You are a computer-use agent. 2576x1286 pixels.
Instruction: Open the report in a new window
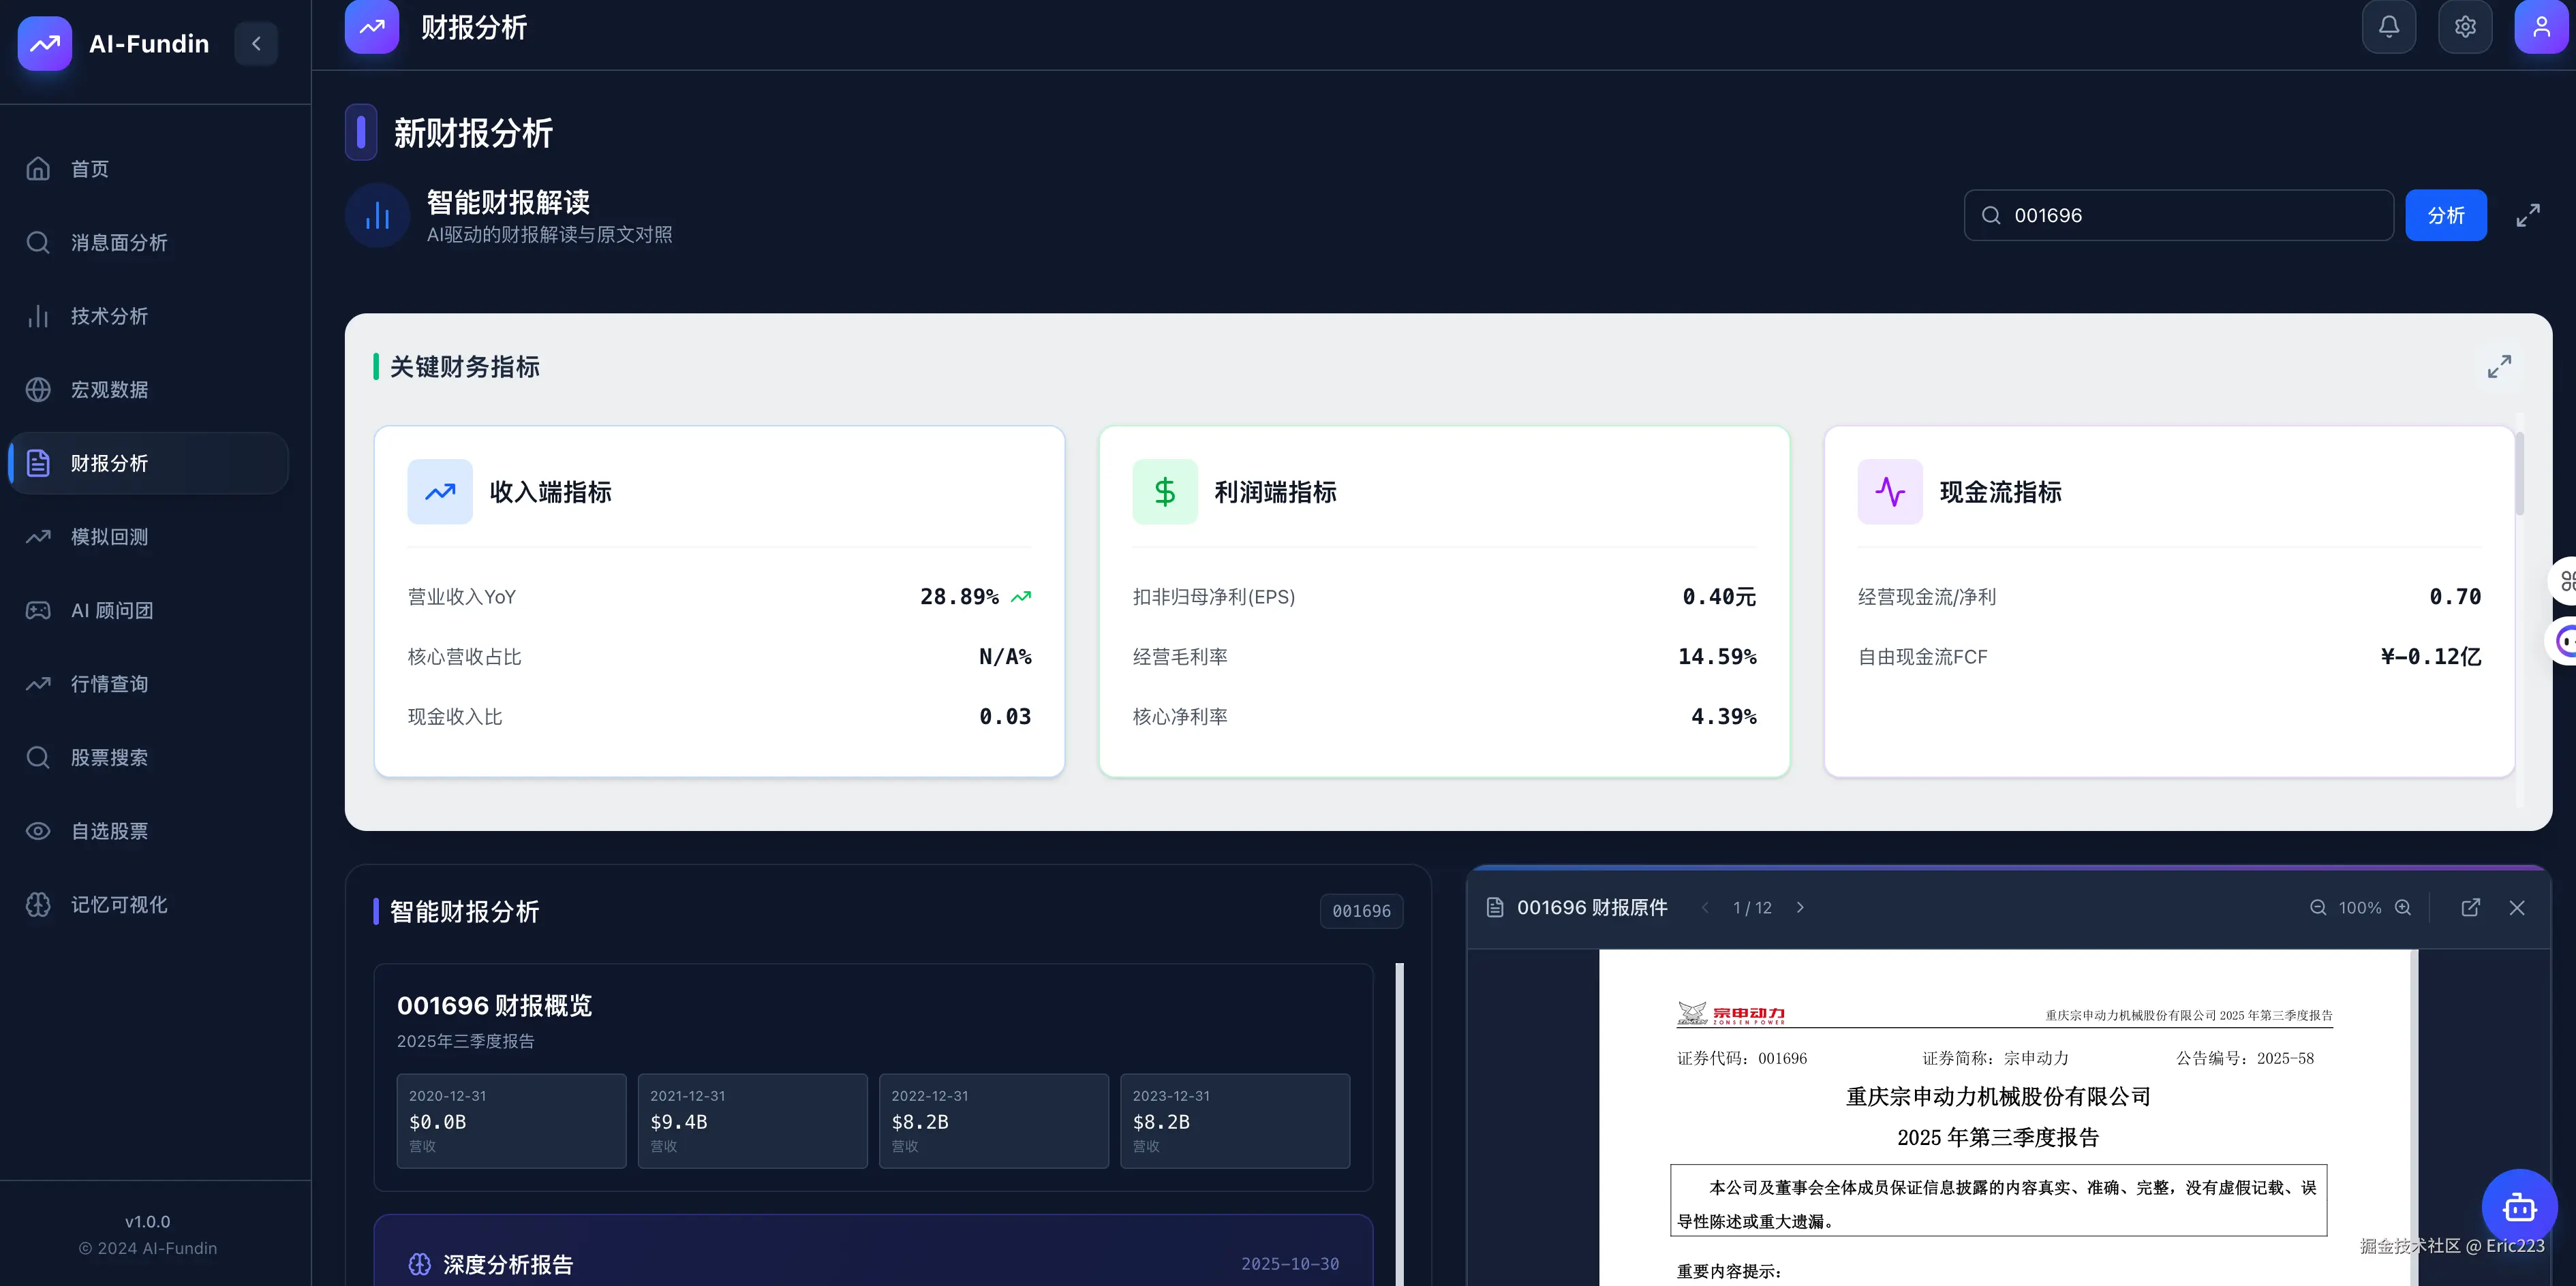2470,907
